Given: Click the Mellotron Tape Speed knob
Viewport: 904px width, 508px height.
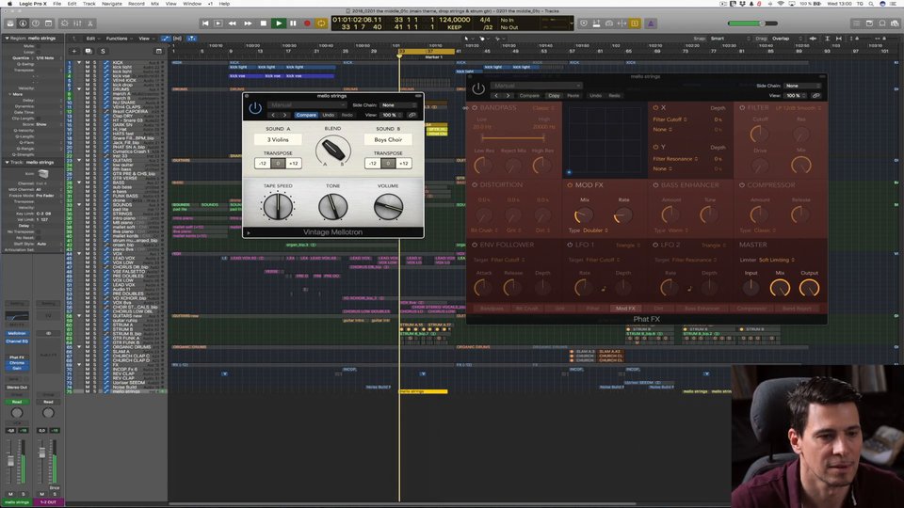Looking at the screenshot, I should [278, 206].
